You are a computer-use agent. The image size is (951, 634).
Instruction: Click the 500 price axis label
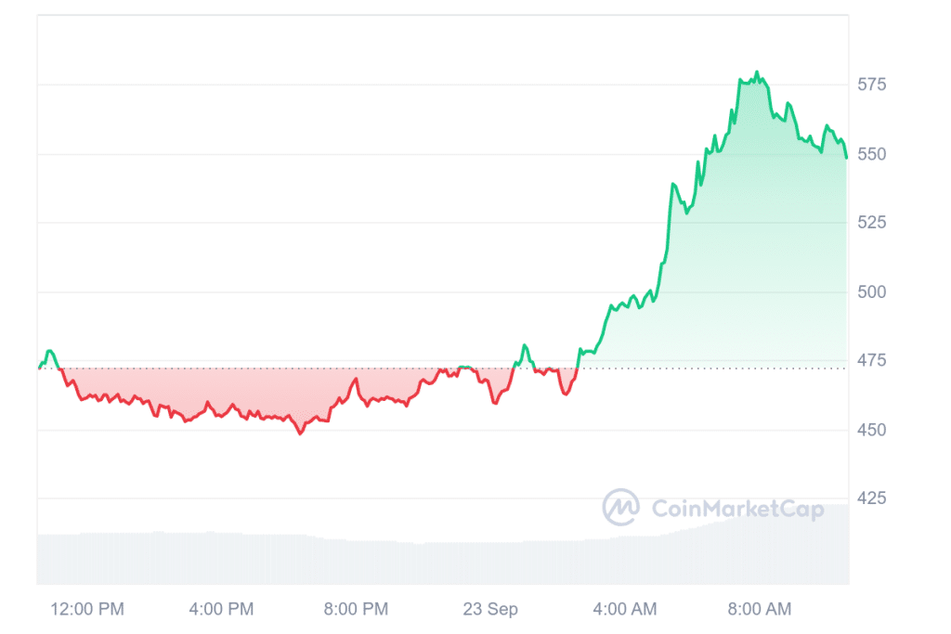[871, 291]
